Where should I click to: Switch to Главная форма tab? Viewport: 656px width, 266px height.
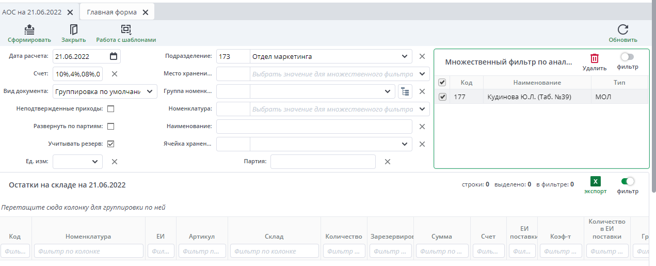[x=111, y=12]
